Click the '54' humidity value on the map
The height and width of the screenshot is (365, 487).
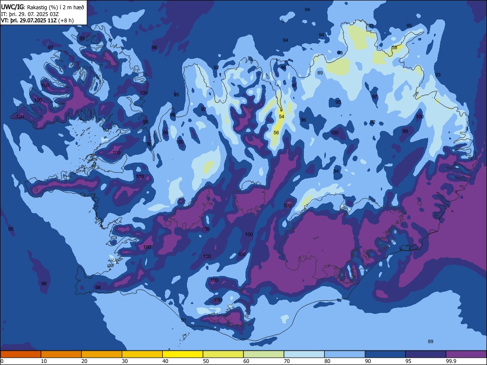tap(281, 117)
